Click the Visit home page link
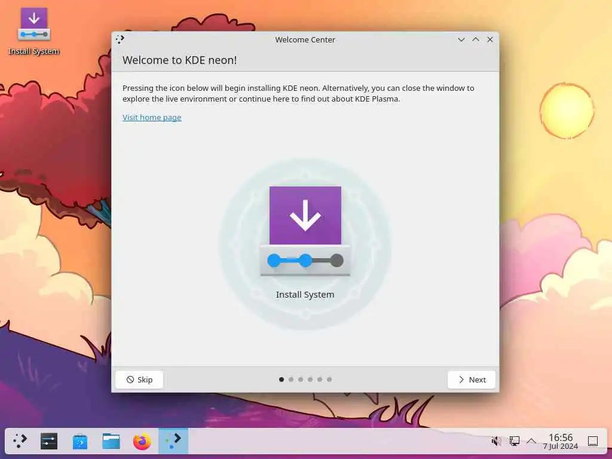Screen dimensions: 612x459 coord(152,118)
